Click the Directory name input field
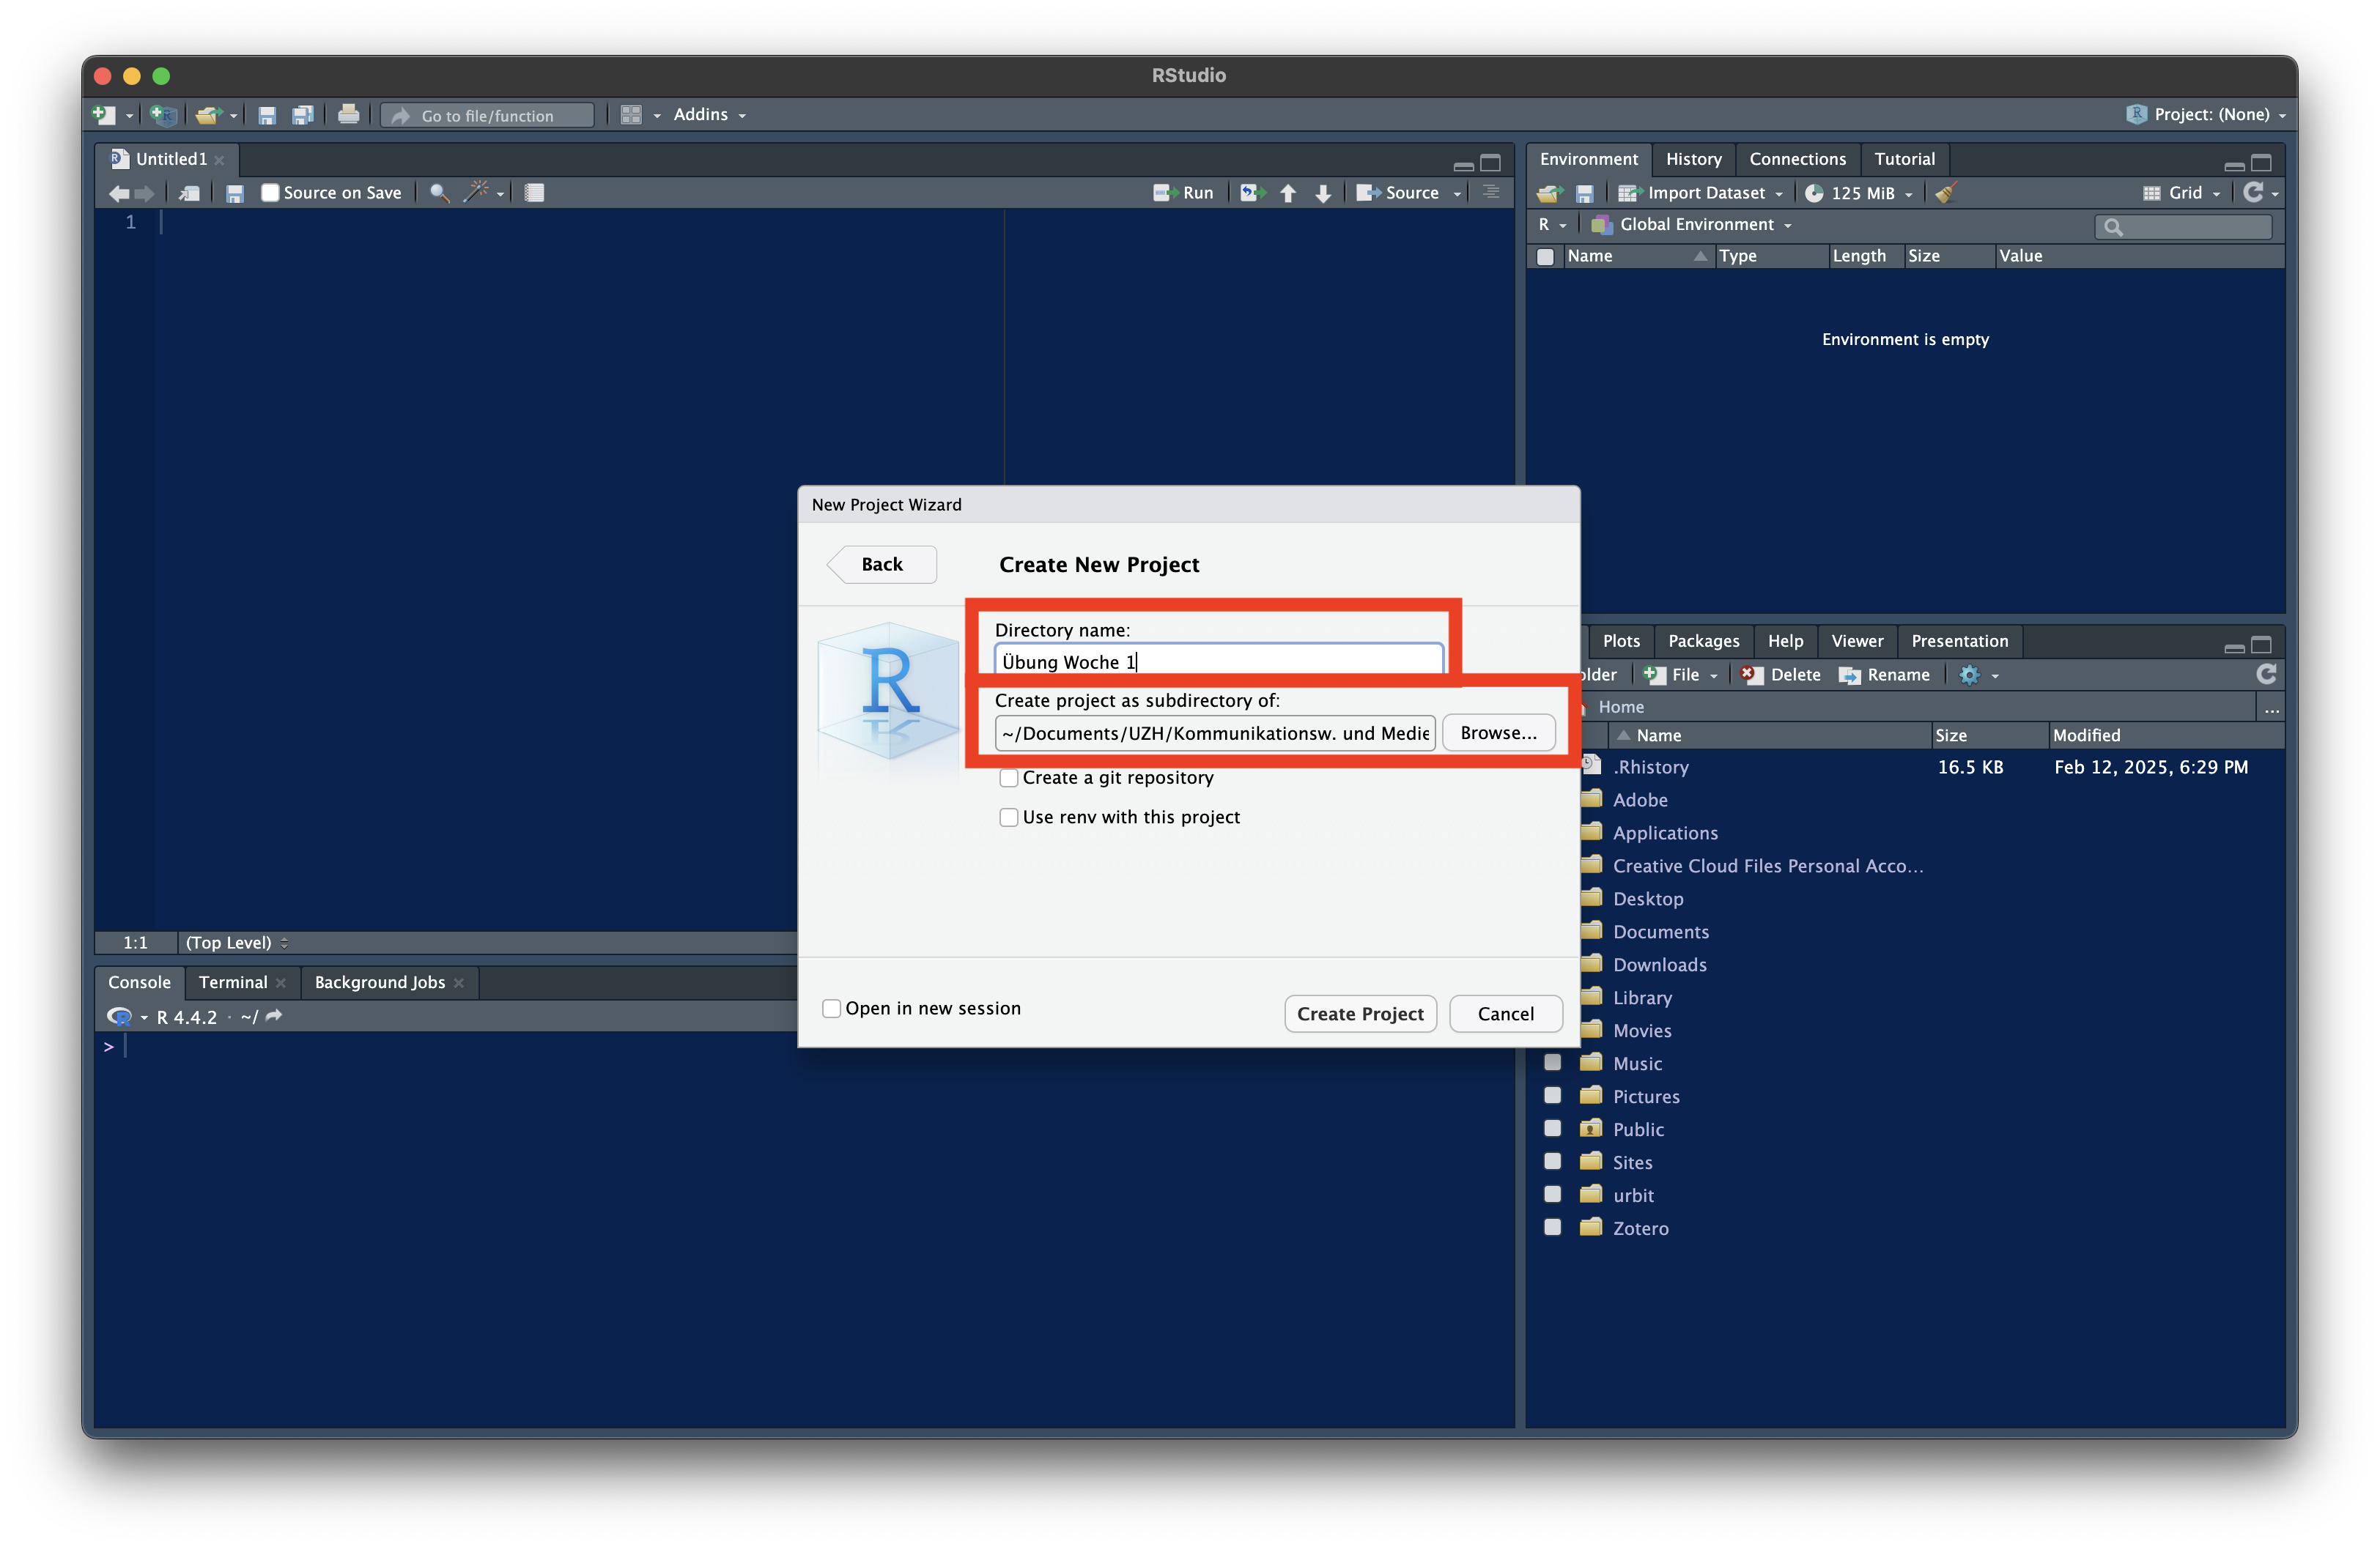 1219,661
